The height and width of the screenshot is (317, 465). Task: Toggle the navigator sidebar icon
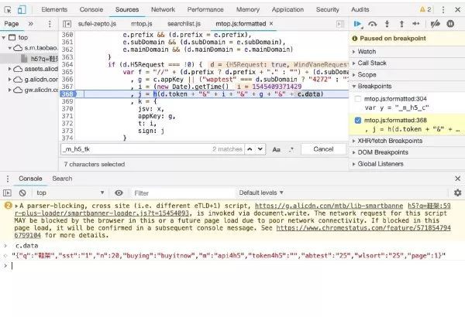(x=67, y=24)
